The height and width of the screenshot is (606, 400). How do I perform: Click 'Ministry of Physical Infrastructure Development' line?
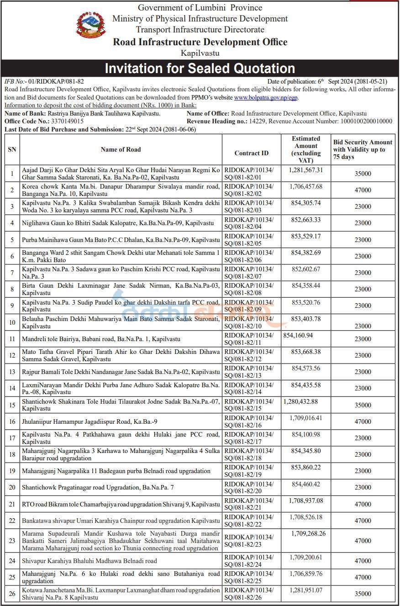coord(200,19)
